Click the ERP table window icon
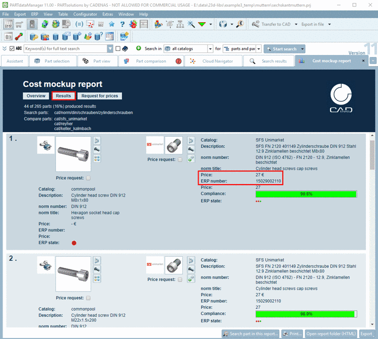This screenshot has width=378, height=339. [x=109, y=36]
